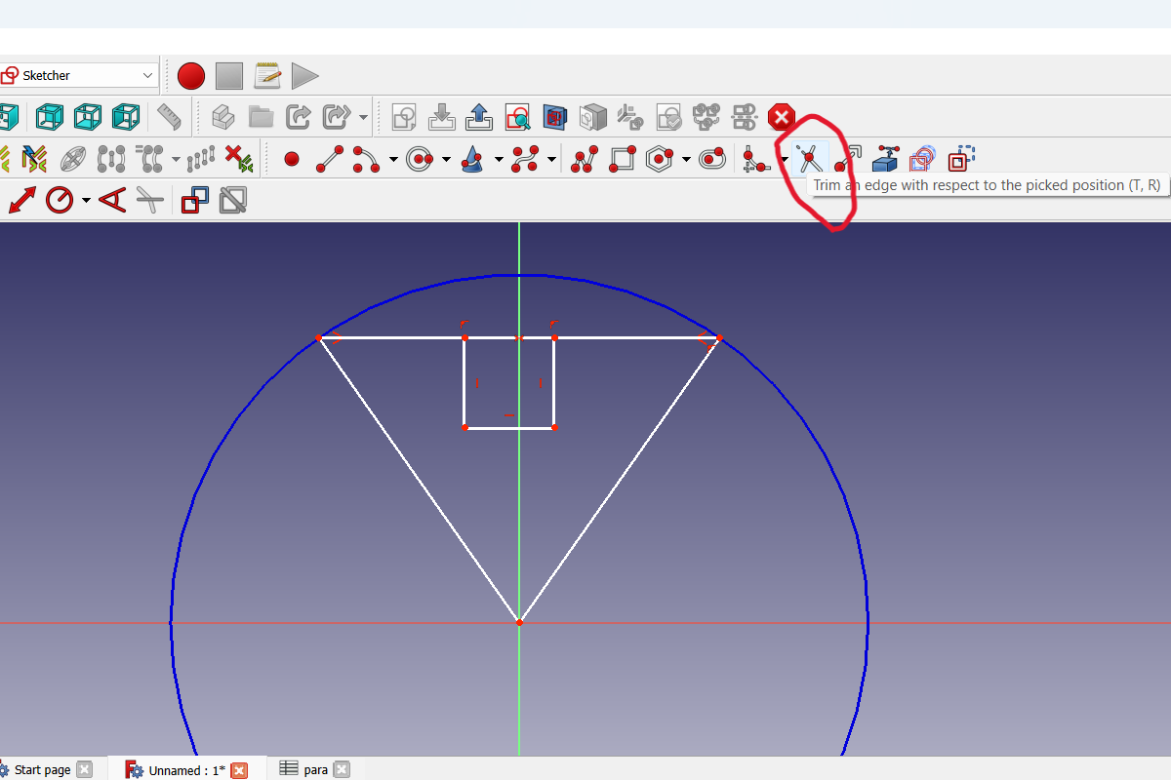
Task: Select the Trim edge tool
Action: (x=810, y=158)
